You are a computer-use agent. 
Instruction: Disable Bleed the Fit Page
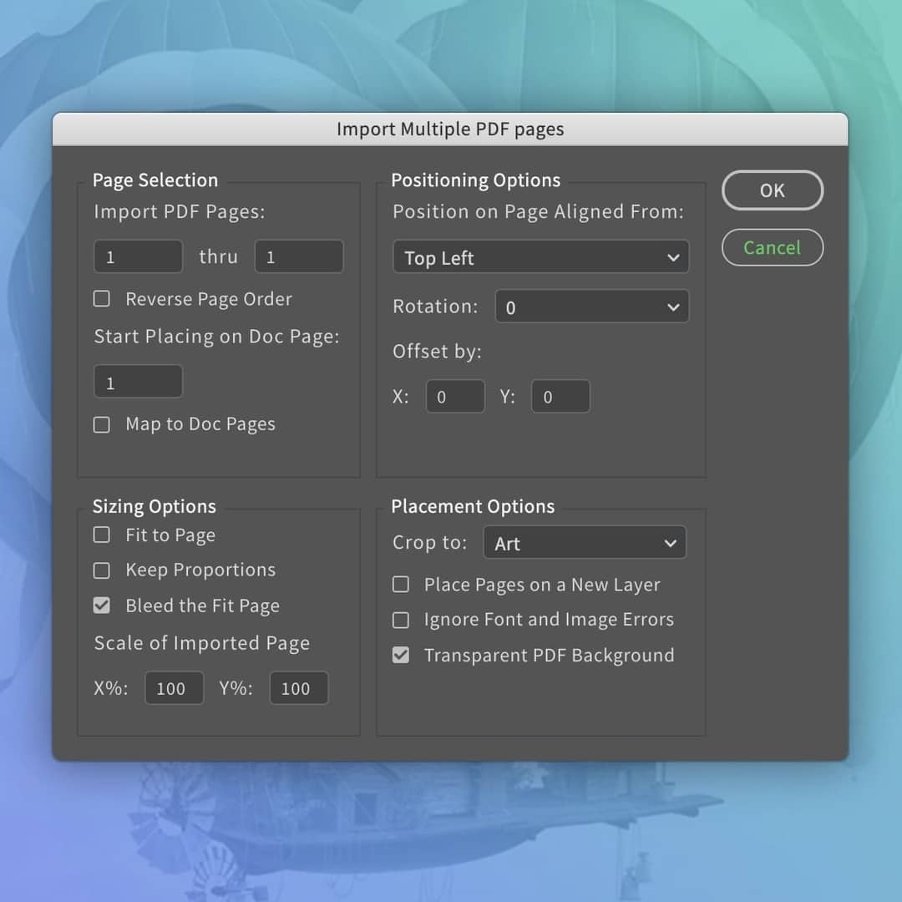click(x=101, y=605)
